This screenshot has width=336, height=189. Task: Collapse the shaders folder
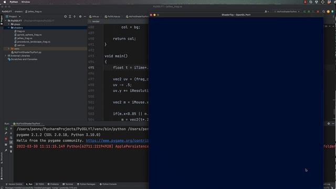[9, 28]
